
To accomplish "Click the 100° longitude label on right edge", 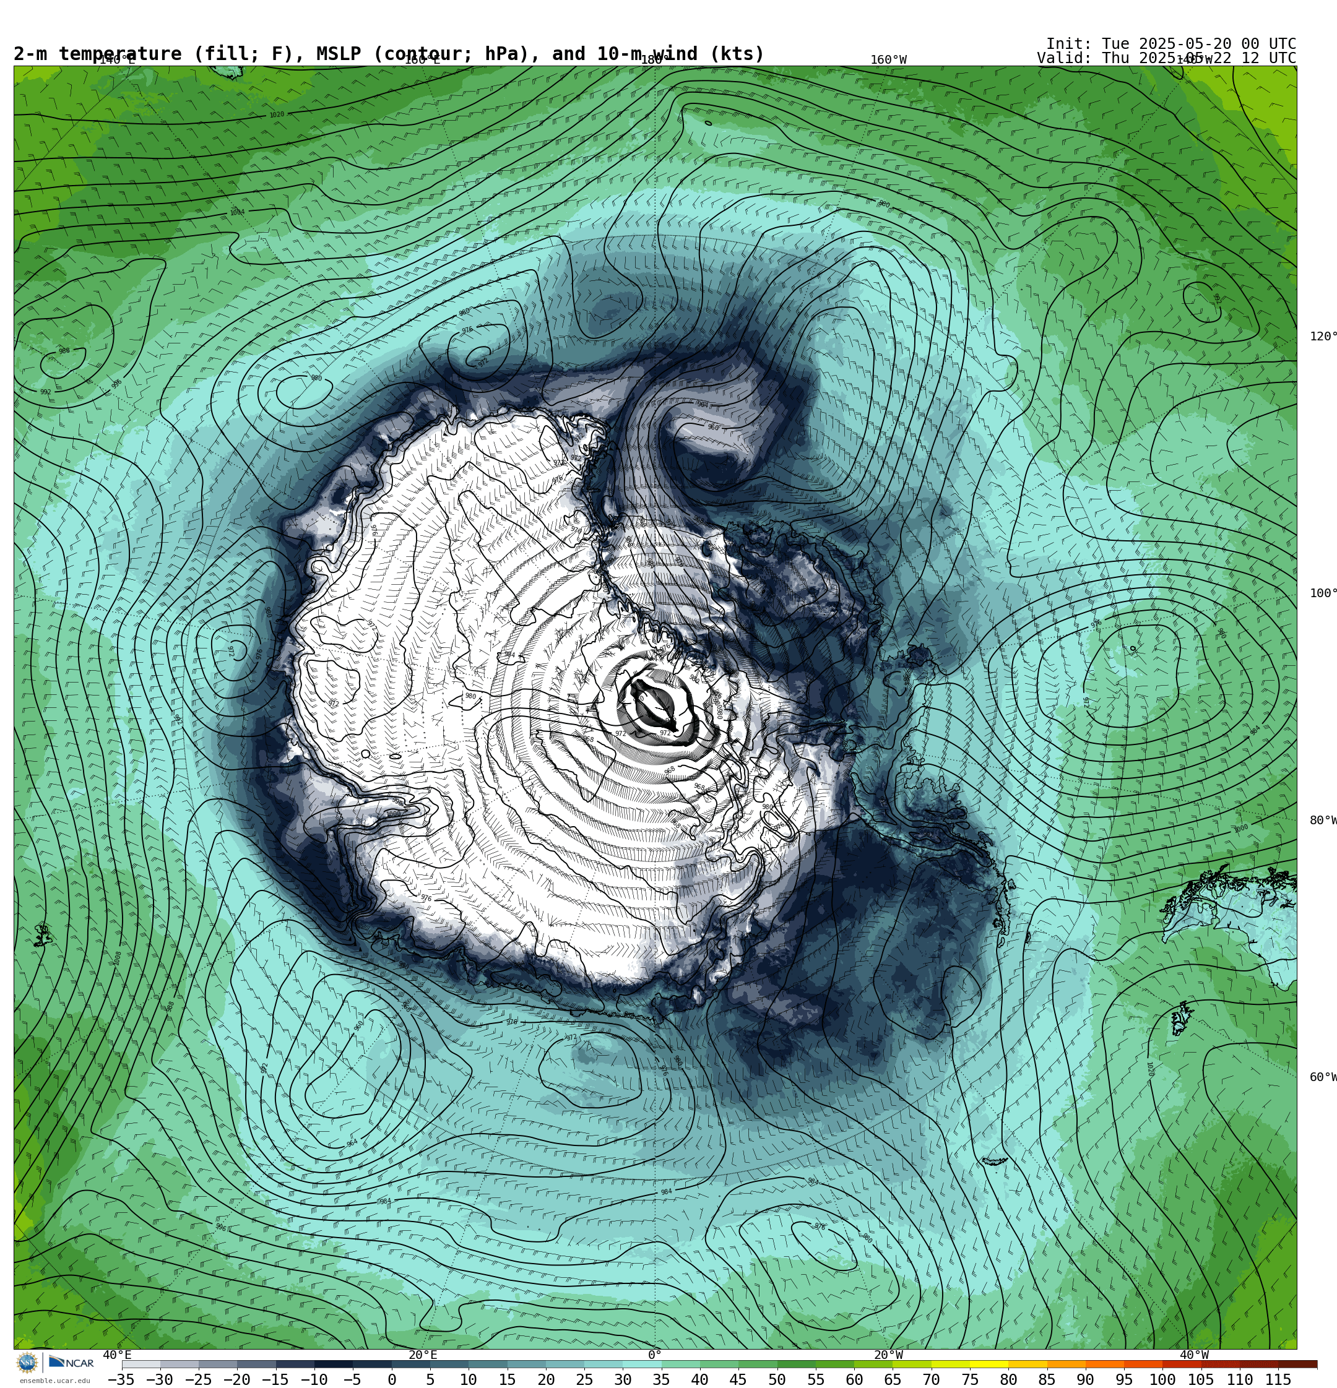I will [1323, 593].
